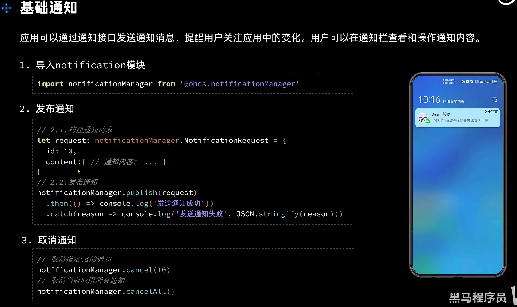Click the notification avatar thumbnail image
The width and height of the screenshot is (517, 307).
click(423, 118)
